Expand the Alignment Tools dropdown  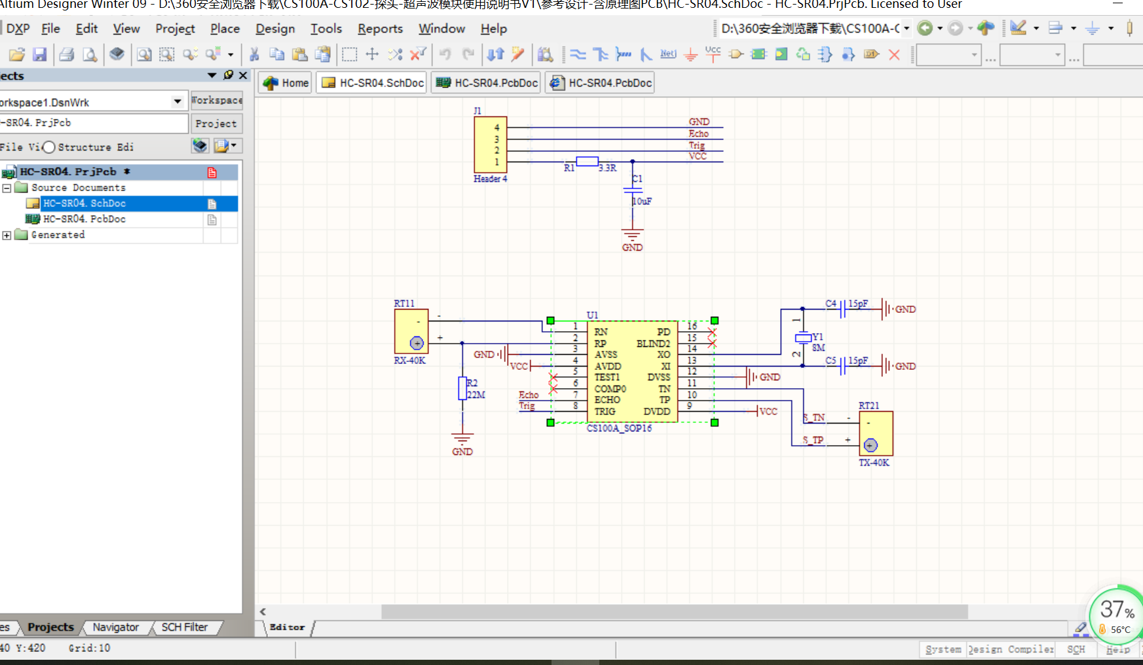(1074, 28)
